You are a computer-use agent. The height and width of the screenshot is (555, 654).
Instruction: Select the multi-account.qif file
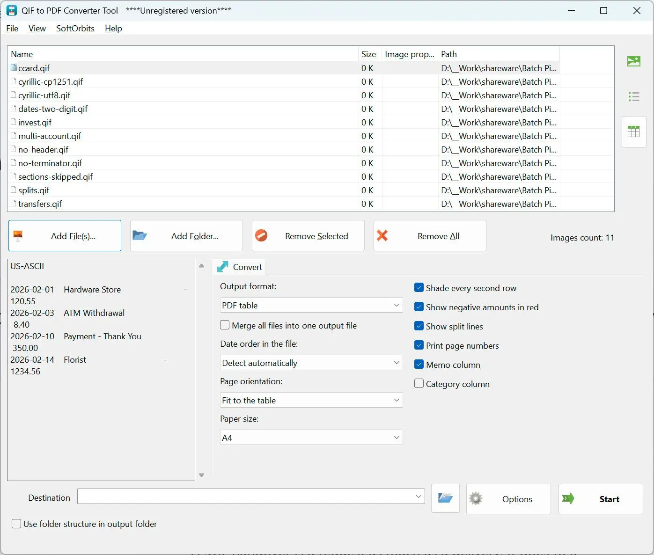pyautogui.click(x=284, y=136)
